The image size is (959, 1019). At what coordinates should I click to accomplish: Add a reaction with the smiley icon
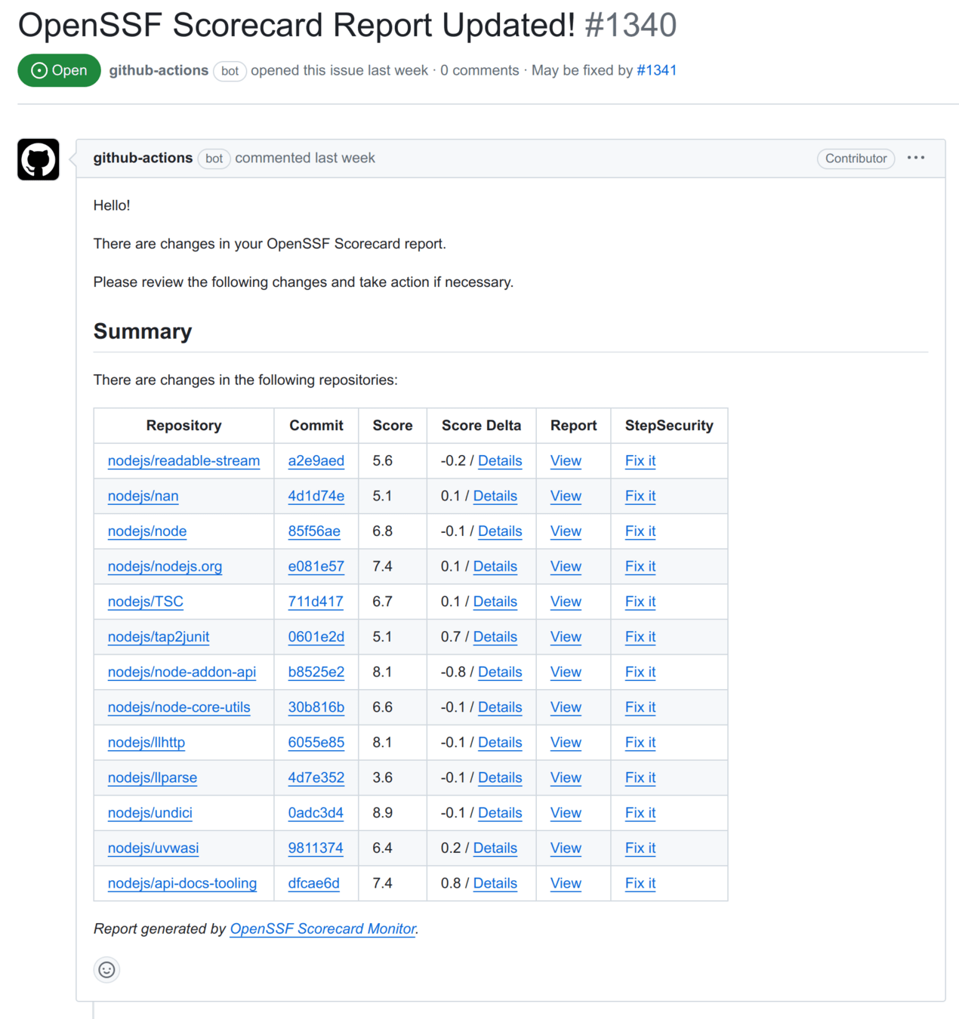point(107,970)
